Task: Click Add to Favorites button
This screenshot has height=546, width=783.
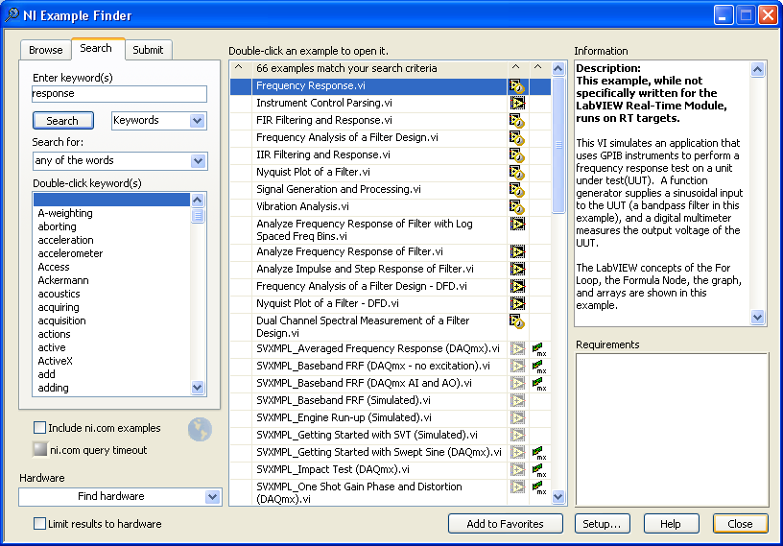Action: [x=505, y=524]
